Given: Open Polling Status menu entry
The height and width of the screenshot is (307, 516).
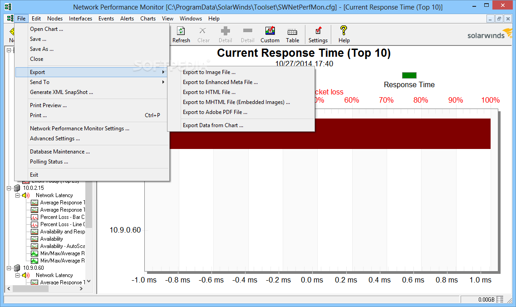Looking at the screenshot, I should [92, 162].
